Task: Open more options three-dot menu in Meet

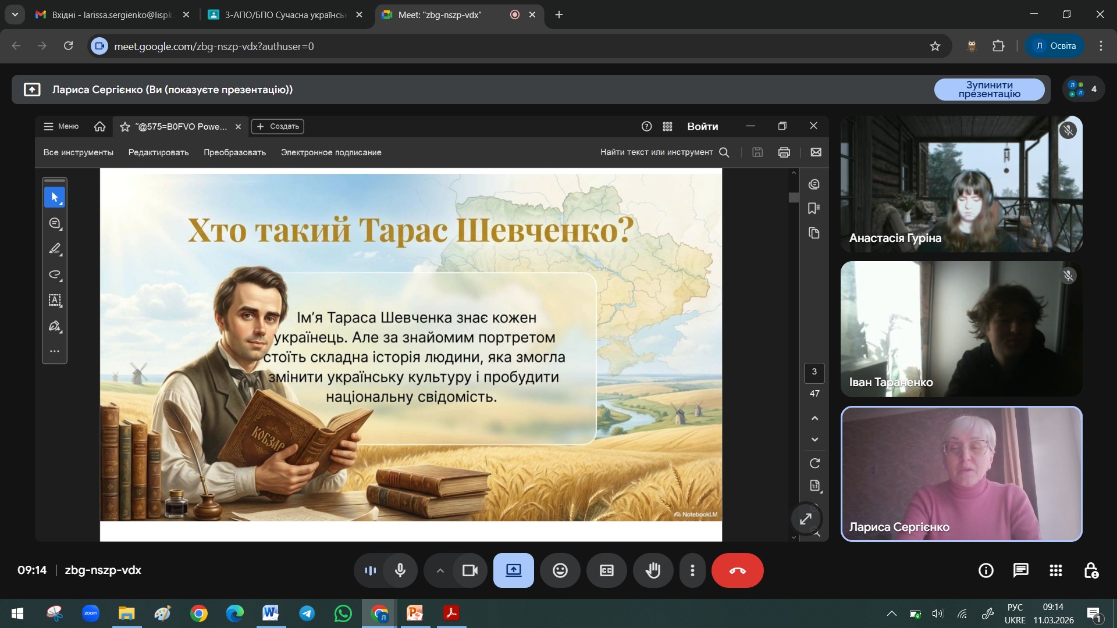Action: point(692,570)
